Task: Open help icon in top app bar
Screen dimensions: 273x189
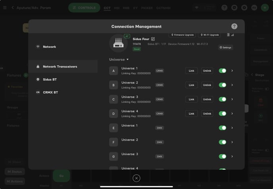Action: (225, 8)
